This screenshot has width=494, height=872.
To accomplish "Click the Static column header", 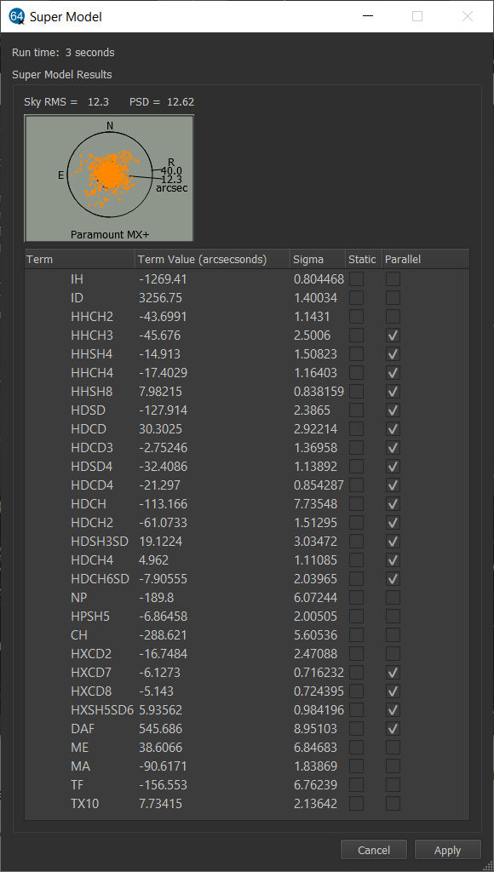I will coord(364,259).
